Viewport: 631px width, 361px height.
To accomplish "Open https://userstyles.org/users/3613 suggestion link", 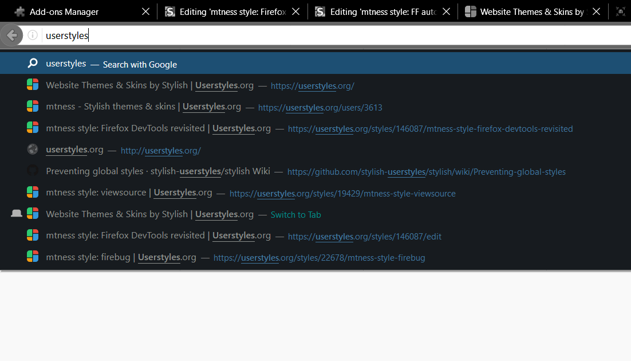I will pyautogui.click(x=320, y=108).
